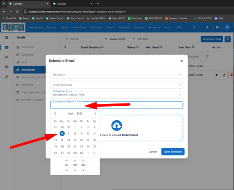Open a new browser tab
Screen dimensions: 234x190
[x=98, y=4]
